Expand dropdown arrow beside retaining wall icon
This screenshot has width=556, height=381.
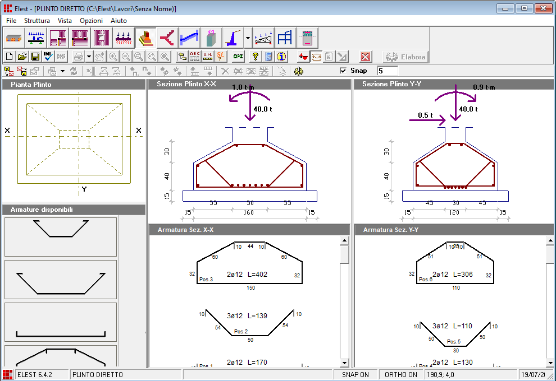[248, 39]
